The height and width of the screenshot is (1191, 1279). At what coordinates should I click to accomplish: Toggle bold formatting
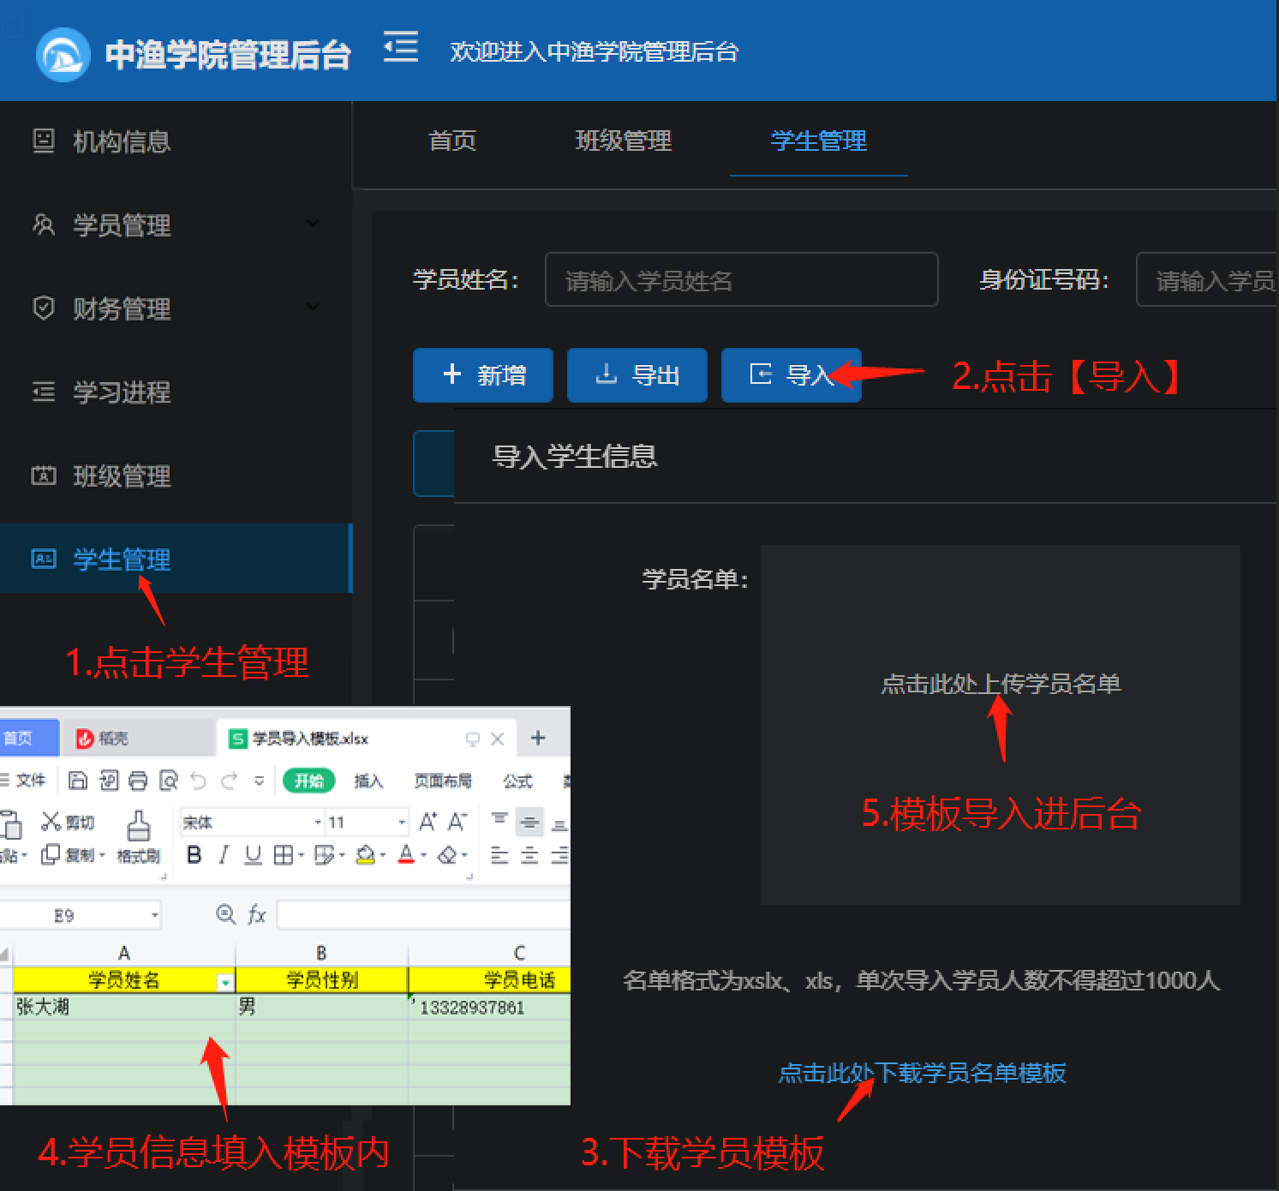click(194, 854)
